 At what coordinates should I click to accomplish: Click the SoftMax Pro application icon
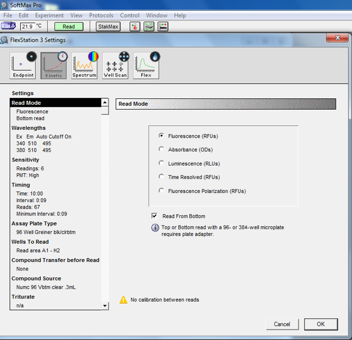point(4,5)
